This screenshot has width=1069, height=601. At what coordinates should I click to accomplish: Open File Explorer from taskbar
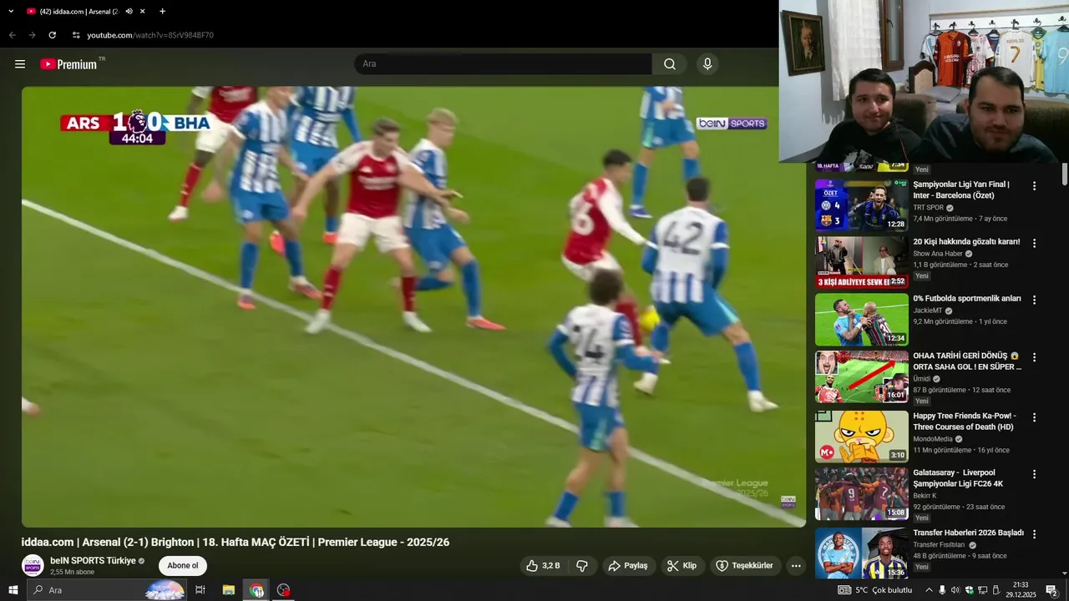(228, 590)
